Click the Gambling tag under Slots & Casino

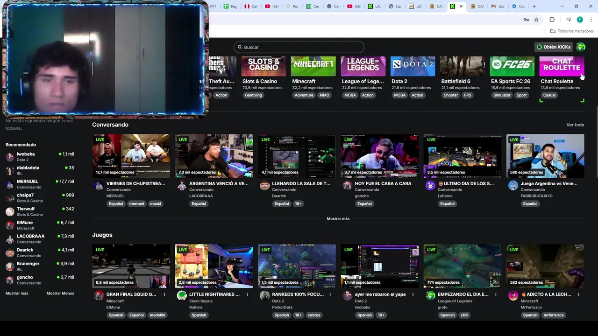click(x=254, y=95)
